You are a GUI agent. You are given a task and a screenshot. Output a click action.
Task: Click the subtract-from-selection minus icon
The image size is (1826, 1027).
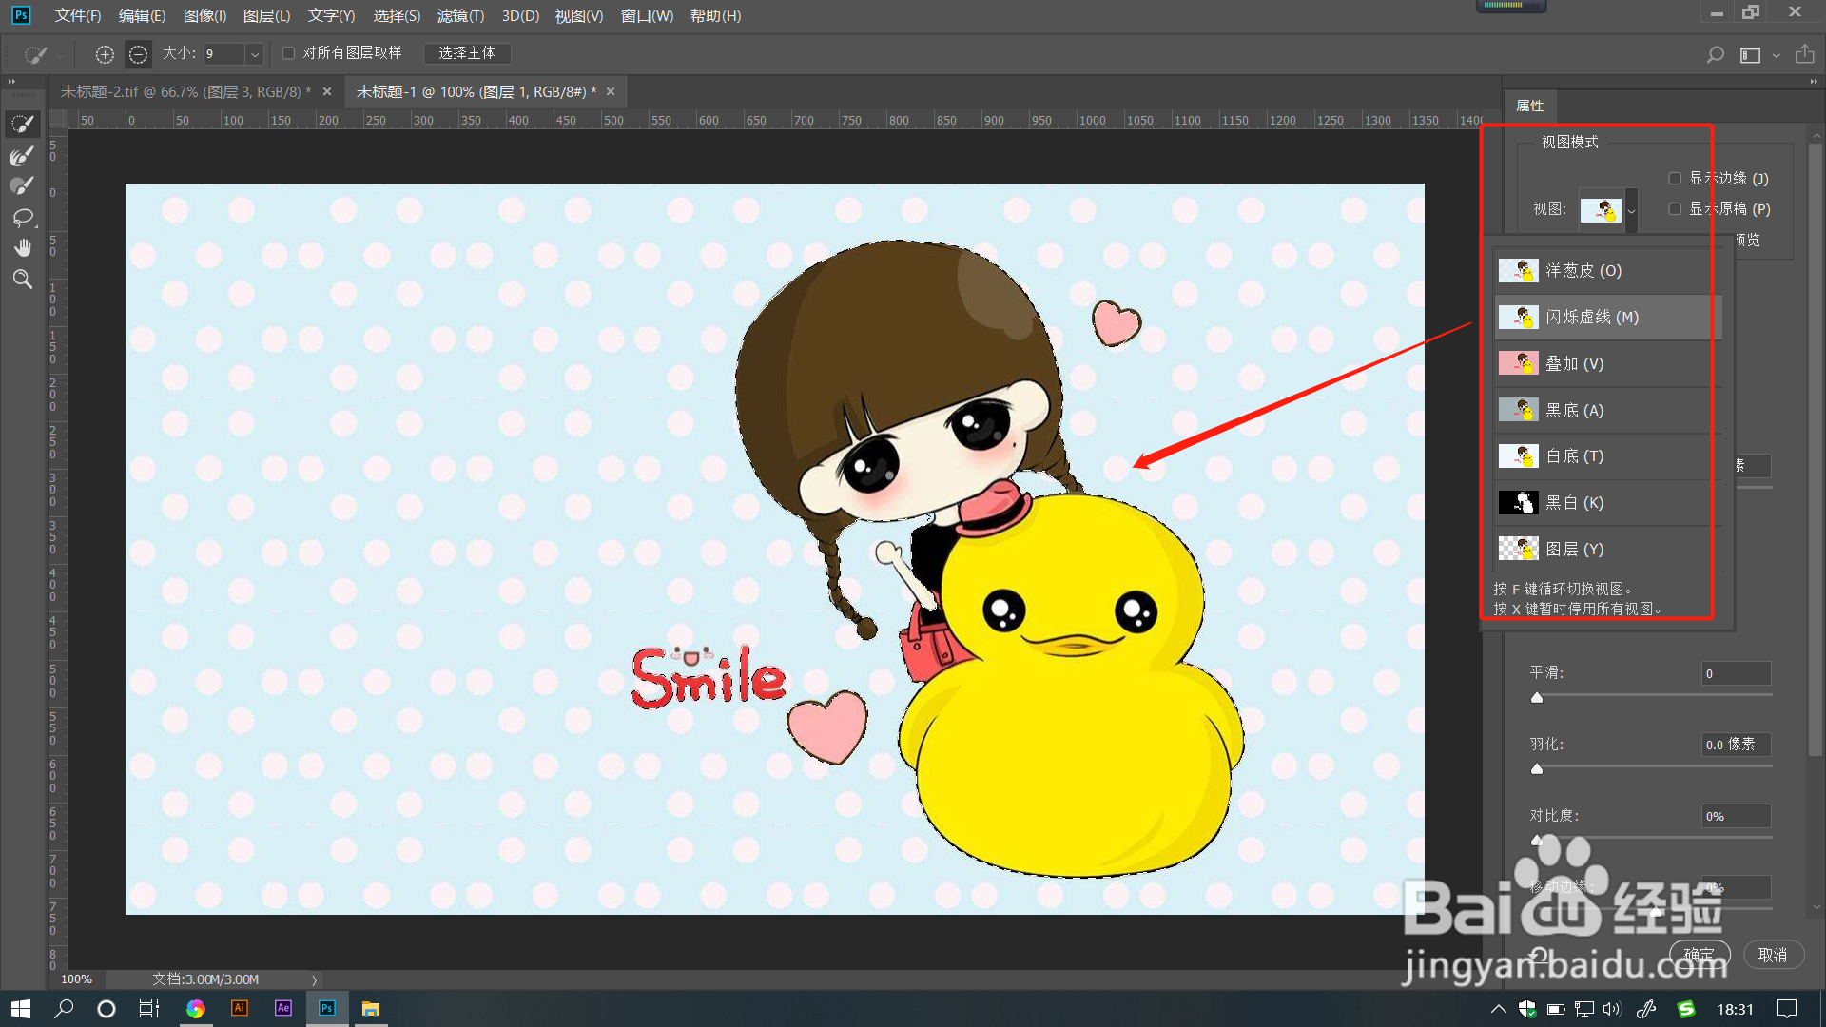(x=138, y=54)
